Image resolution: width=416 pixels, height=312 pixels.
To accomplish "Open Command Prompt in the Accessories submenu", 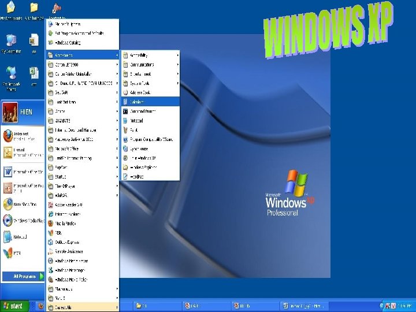I will 150,112.
